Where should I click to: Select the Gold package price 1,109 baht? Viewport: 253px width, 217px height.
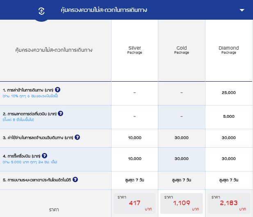click(x=181, y=203)
